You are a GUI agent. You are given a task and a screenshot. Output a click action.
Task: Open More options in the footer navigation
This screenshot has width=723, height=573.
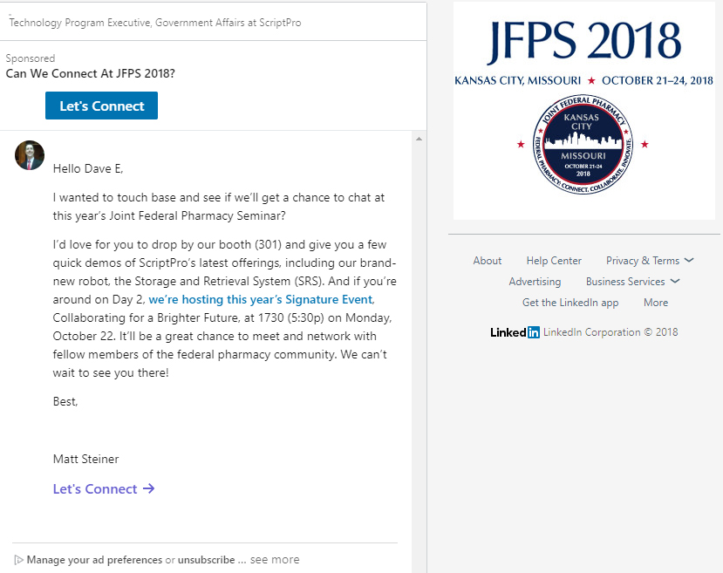click(x=655, y=302)
